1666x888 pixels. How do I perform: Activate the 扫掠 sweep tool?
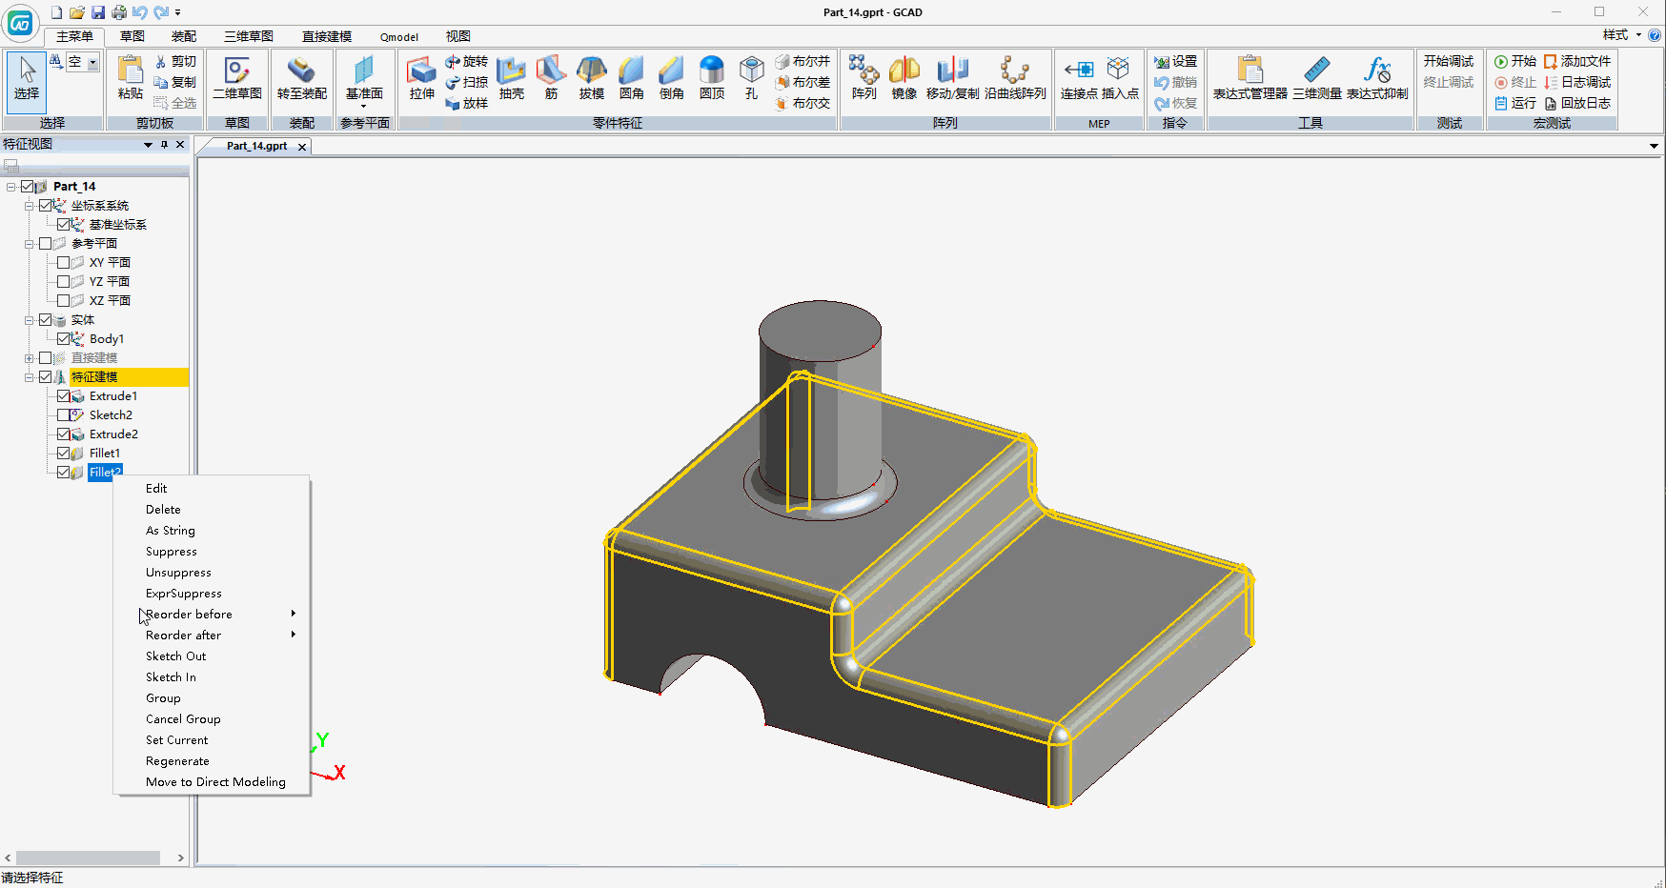(x=466, y=83)
